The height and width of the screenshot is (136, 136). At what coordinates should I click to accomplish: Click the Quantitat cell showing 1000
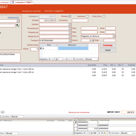pyautogui.click(x=93, y=128)
